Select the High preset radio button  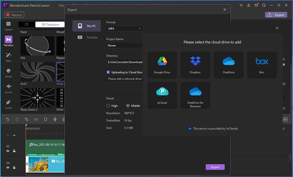(108, 106)
